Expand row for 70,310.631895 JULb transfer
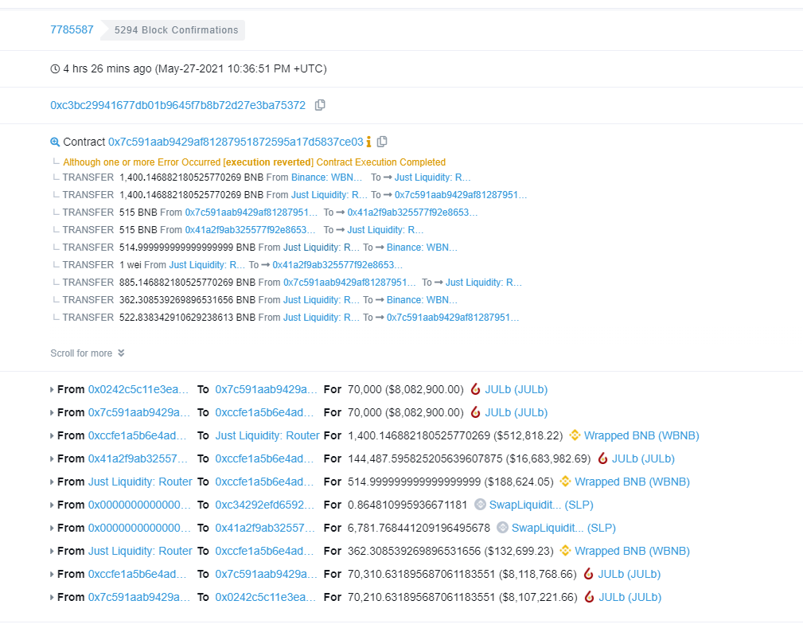The width and height of the screenshot is (803, 628). click(x=52, y=574)
